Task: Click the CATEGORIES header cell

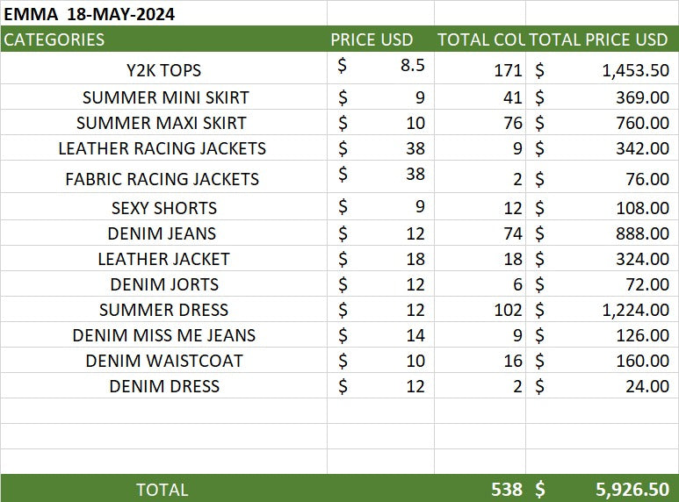Action: (163, 39)
